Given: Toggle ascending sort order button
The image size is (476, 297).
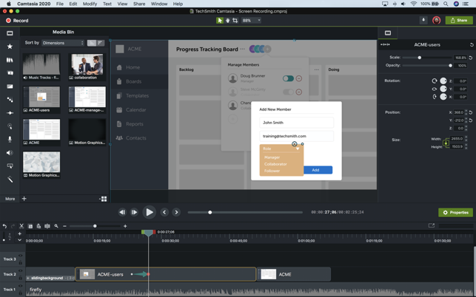Looking at the screenshot, I should pyautogui.click(x=92, y=43).
